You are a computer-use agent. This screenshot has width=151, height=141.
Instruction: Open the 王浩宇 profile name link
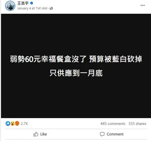click(23, 3)
